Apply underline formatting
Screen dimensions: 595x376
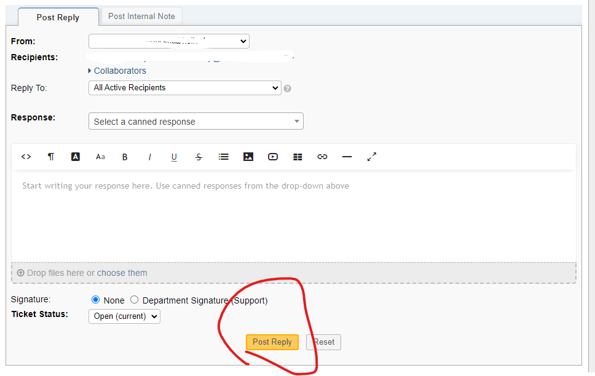click(174, 157)
